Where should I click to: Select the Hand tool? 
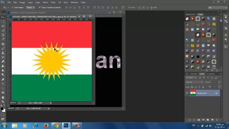(x=3, y=97)
